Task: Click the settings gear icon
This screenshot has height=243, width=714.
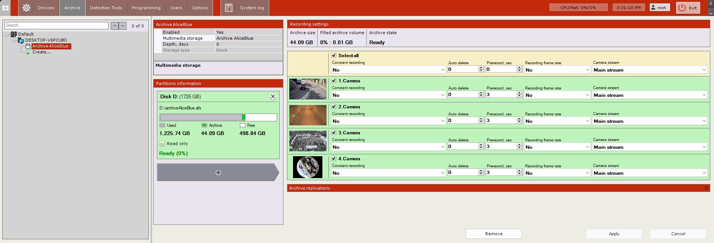Action: coord(26,8)
